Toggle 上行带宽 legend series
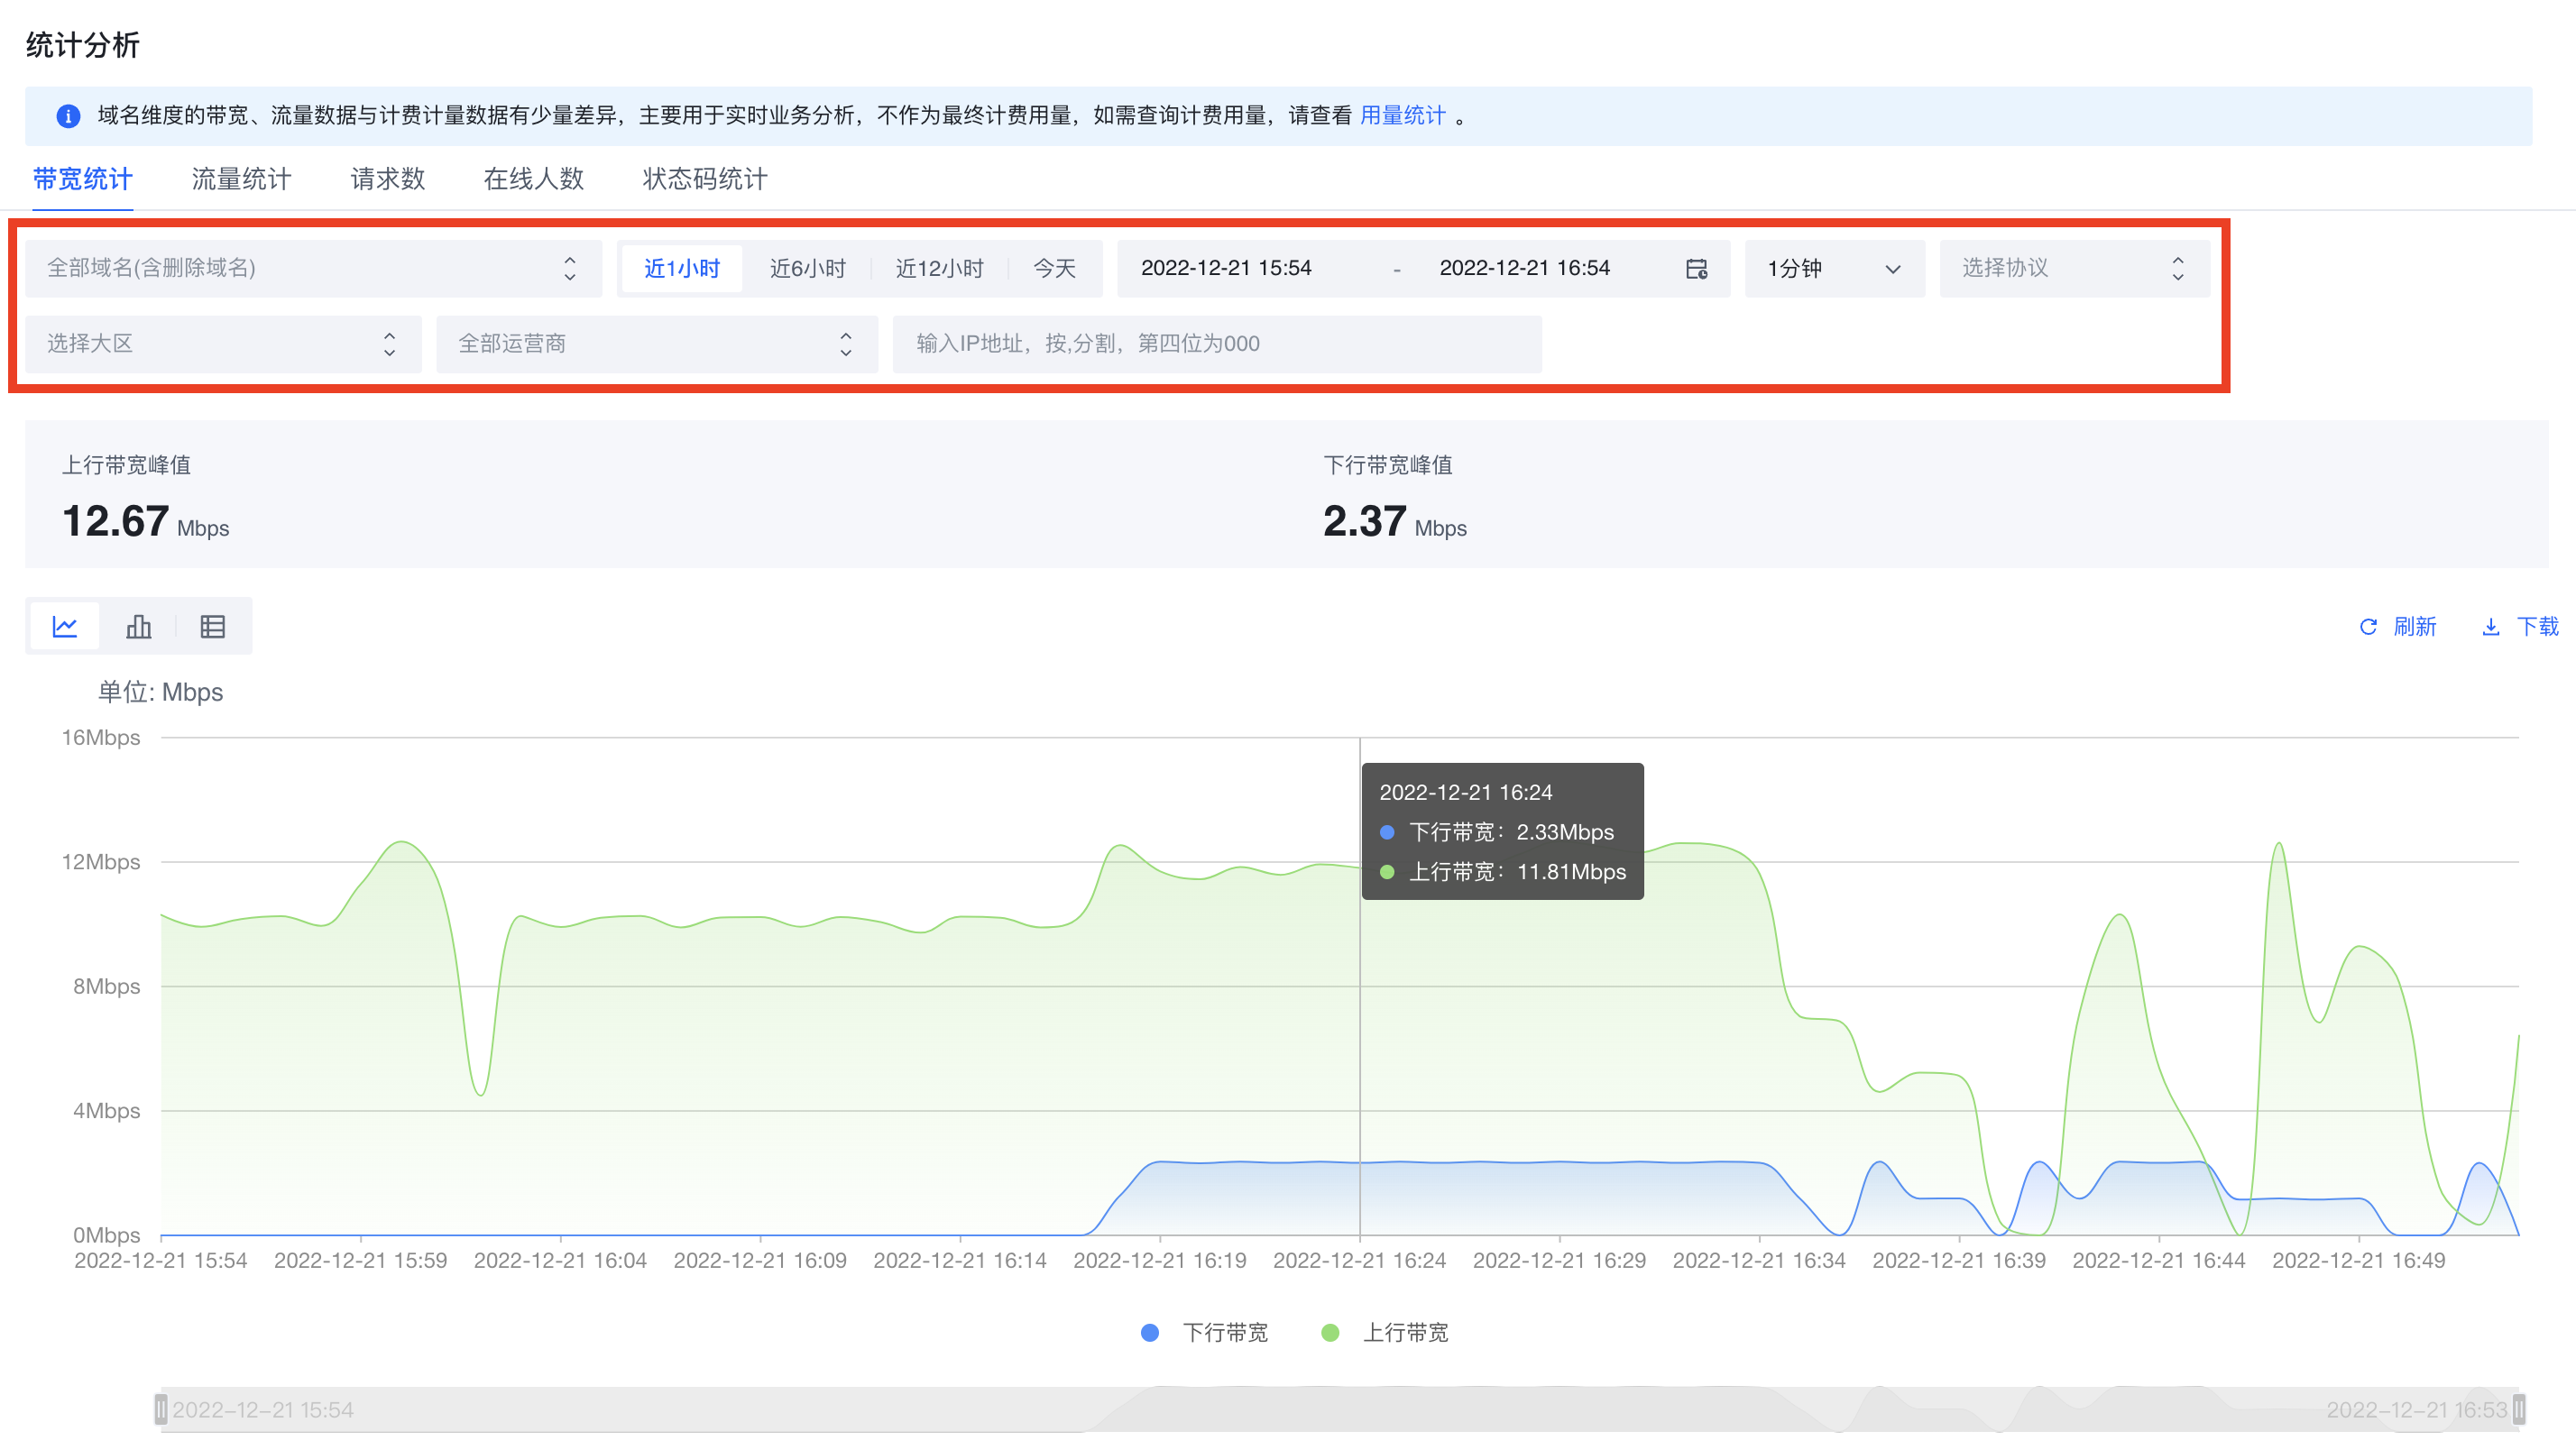Screen dimensions: 2576x1450 click(x=1385, y=1333)
